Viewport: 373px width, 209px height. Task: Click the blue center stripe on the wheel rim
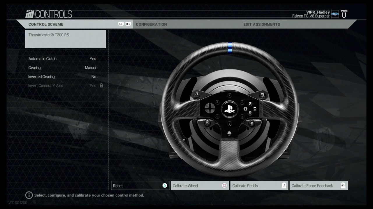[x=230, y=48]
